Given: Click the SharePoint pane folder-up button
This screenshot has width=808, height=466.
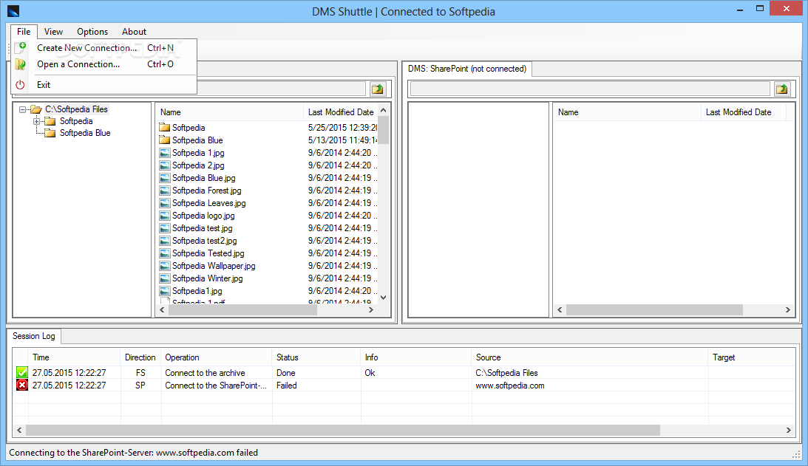Looking at the screenshot, I should click(x=782, y=89).
